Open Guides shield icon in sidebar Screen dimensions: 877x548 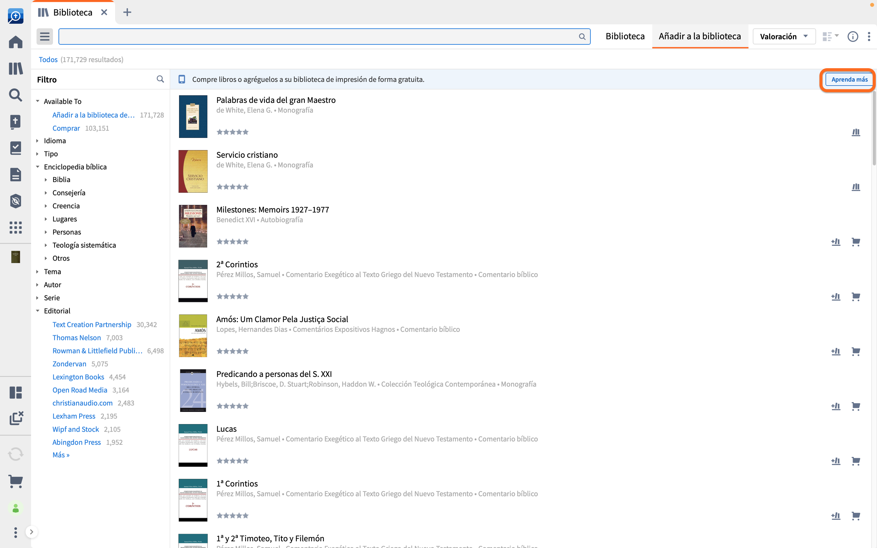16,201
